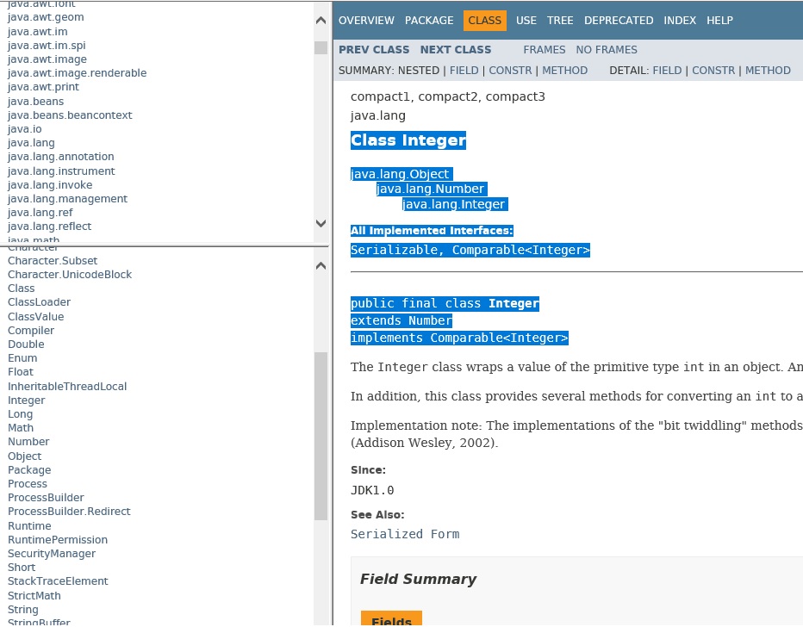Open the PACKAGE navigation tab
The image size is (803, 627).
[429, 21]
